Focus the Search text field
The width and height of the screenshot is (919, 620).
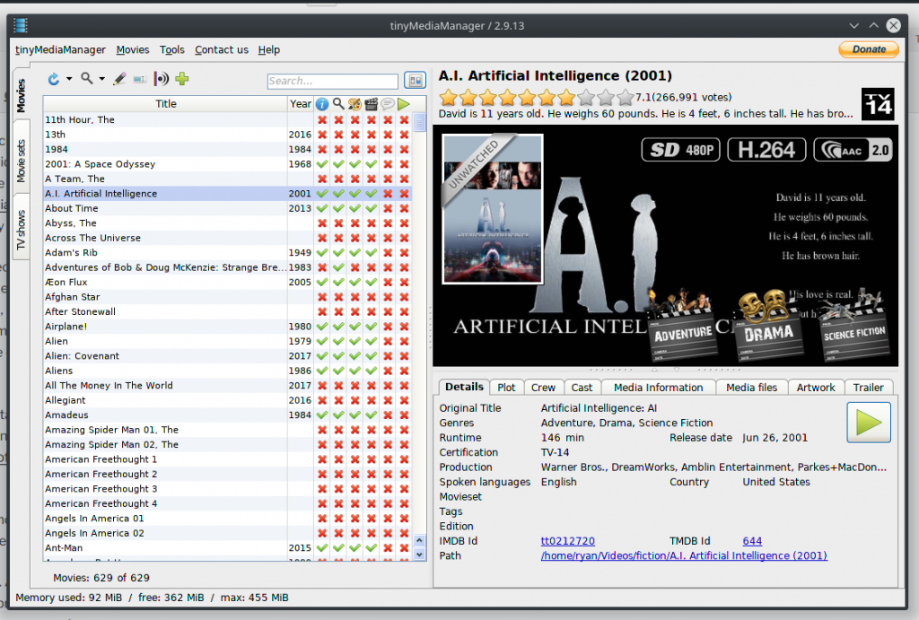[332, 81]
